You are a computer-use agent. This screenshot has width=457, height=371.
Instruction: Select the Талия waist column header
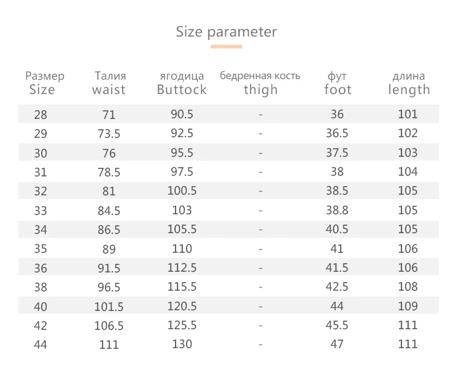(x=110, y=83)
